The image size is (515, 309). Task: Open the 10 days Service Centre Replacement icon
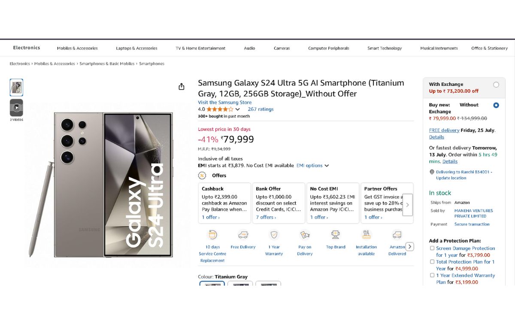point(212,235)
